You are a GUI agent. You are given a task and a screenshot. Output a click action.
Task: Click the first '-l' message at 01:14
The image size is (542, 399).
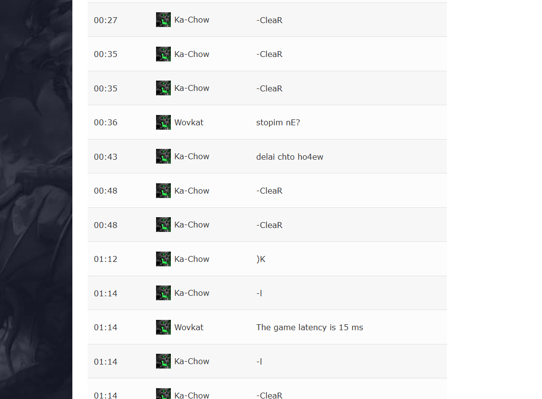[x=259, y=293]
